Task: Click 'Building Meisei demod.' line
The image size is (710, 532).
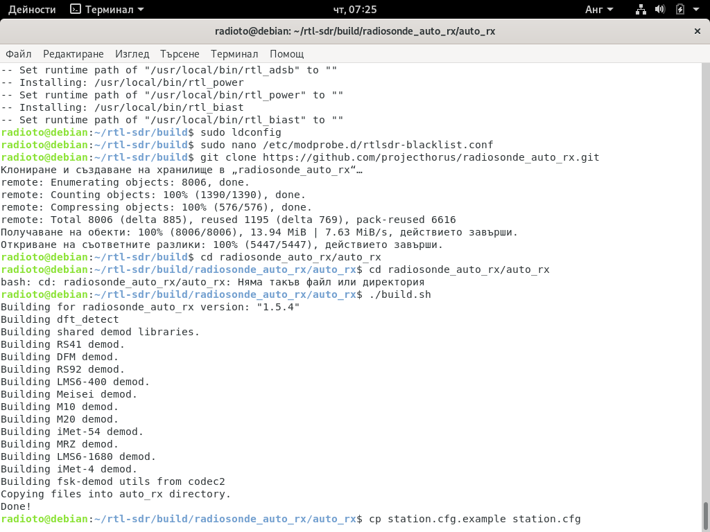Action: tap(69, 394)
